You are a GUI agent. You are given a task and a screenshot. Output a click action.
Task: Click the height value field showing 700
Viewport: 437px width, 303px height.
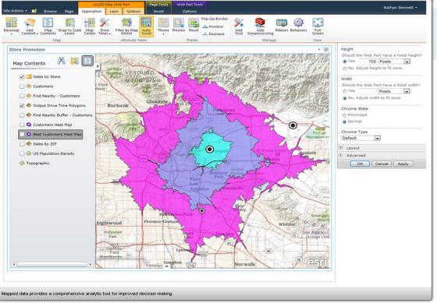pyautogui.click(x=368, y=62)
